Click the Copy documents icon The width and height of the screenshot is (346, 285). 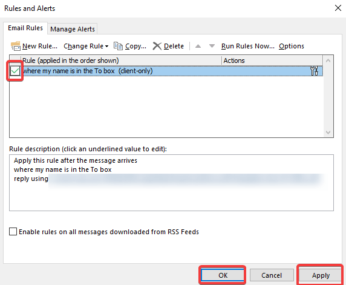(x=118, y=46)
